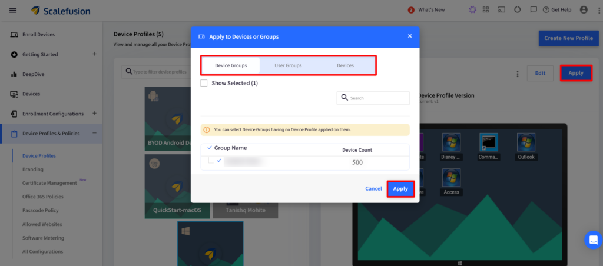The height and width of the screenshot is (266, 603).
Task: Open Software Metering in sidebar
Action: (x=43, y=238)
